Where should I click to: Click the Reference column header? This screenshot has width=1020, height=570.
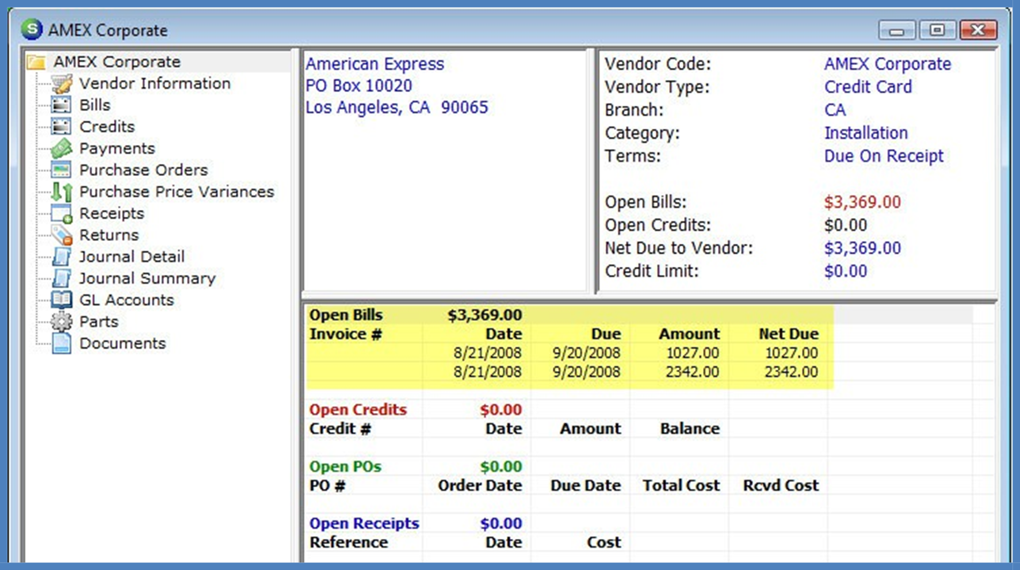348,543
